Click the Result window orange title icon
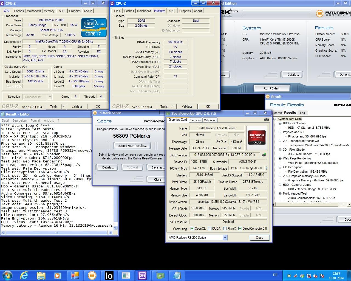The image size is (351, 281). click(268, 97)
